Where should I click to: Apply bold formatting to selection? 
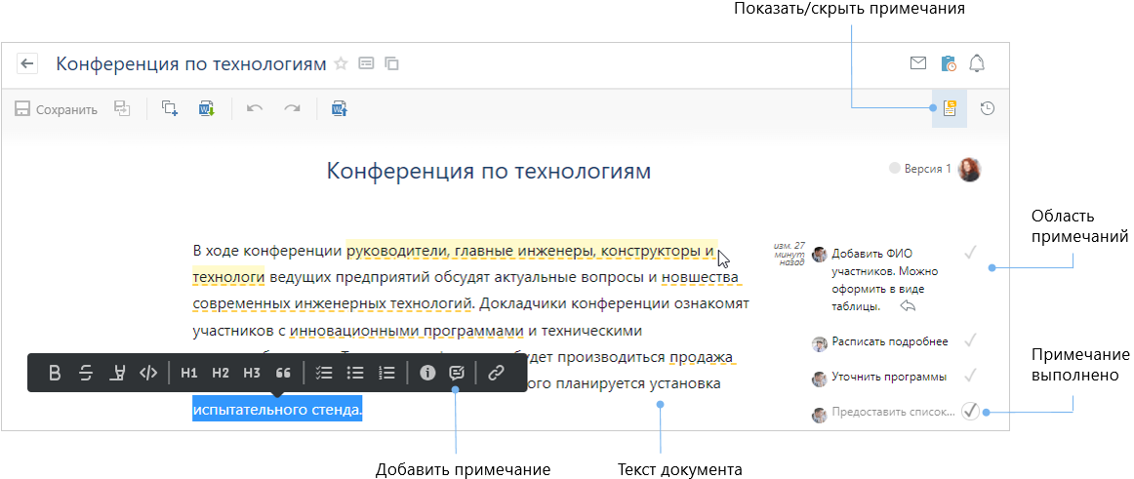pyautogui.click(x=55, y=373)
